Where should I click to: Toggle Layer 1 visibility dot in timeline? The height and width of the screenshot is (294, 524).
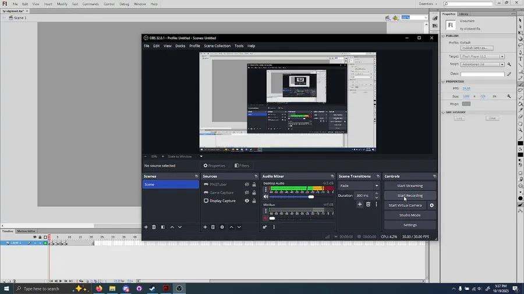[35, 243]
